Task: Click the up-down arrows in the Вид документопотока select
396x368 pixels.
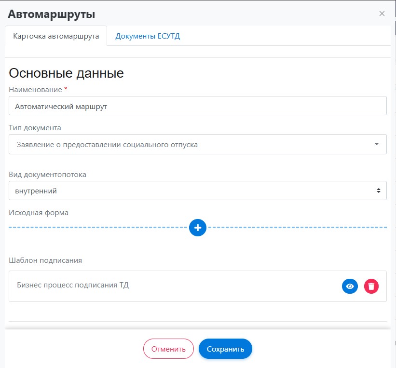Action: tap(378, 191)
